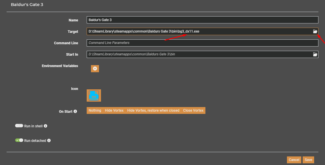Select Hide Vortex, restore when closed
This screenshot has width=325, height=165.
point(153,110)
